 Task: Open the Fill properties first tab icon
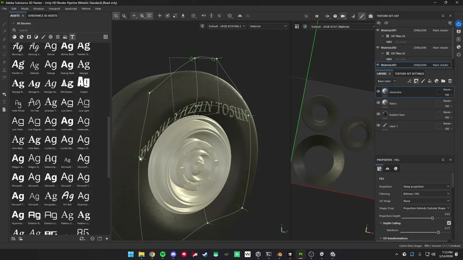379,169
